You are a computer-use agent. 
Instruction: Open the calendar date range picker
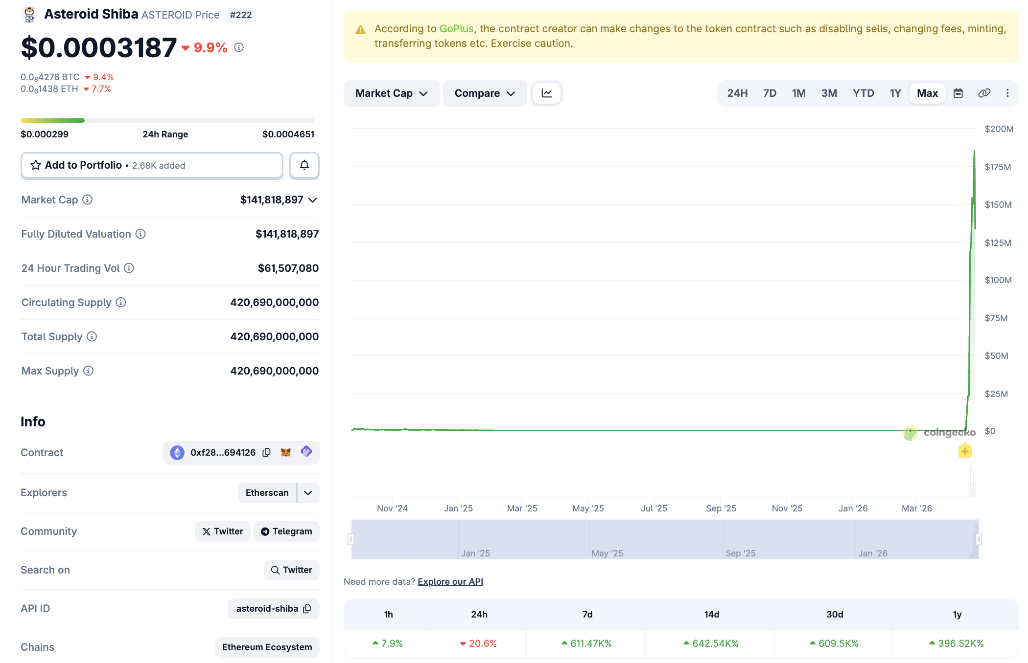coord(958,93)
